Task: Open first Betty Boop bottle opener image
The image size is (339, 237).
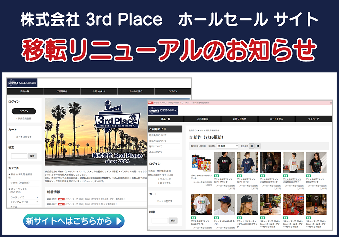Action: click(x=270, y=204)
